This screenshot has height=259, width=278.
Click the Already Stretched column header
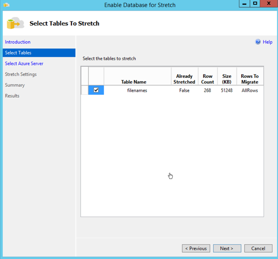(185, 76)
